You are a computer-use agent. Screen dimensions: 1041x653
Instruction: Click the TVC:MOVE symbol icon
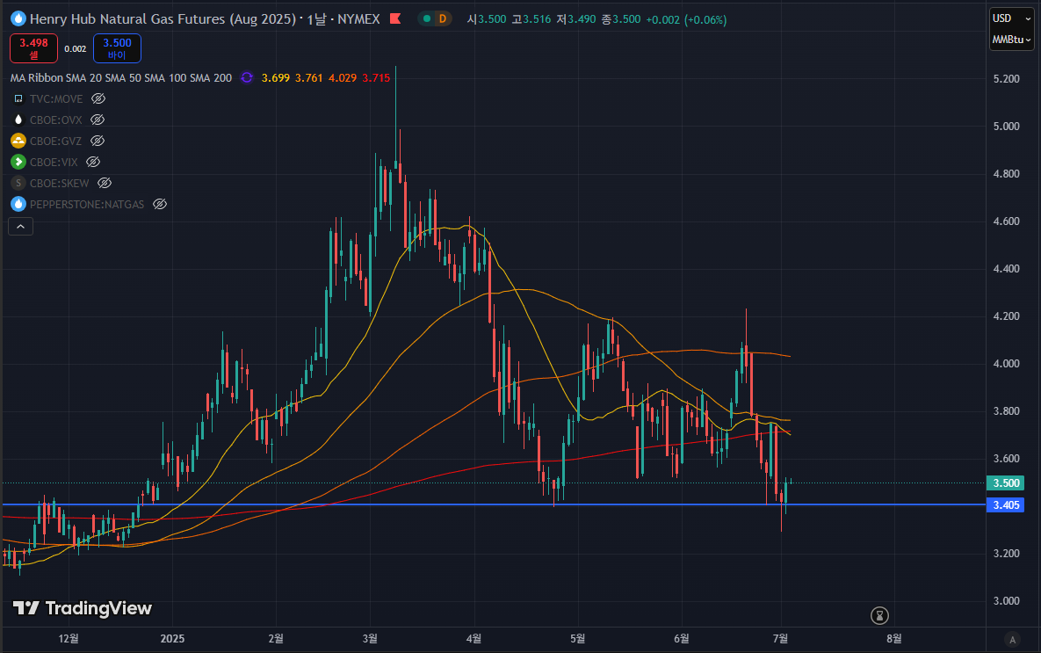coord(18,99)
